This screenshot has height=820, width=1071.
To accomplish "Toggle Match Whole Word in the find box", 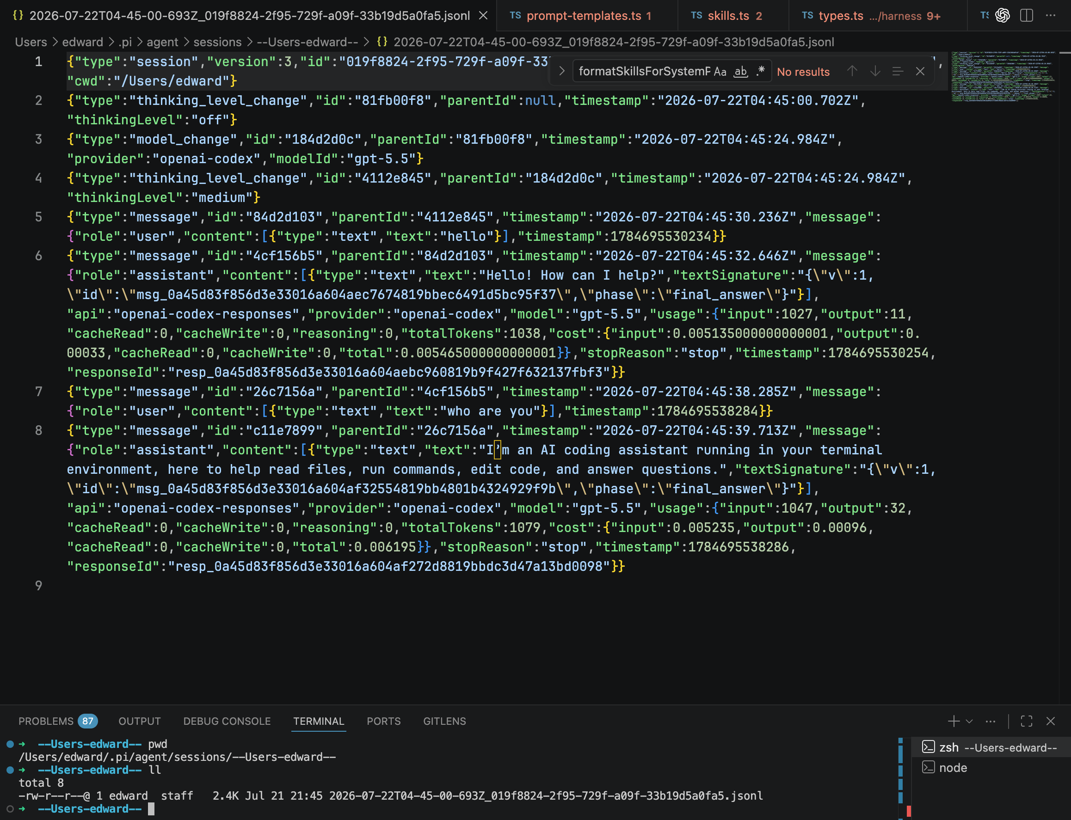I will coord(741,72).
